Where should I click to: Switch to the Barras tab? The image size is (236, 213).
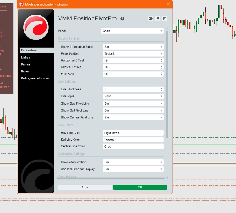pos(26,64)
